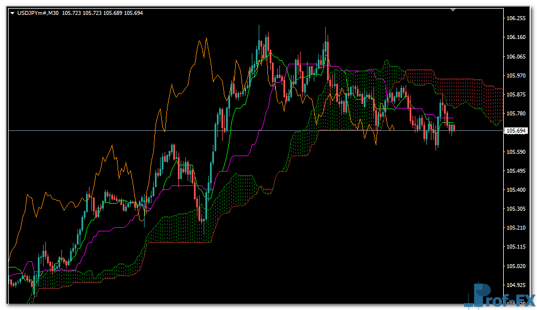The image size is (537, 310).
Task: Click the chart shift triangle marker at top
Action: click(453, 9)
